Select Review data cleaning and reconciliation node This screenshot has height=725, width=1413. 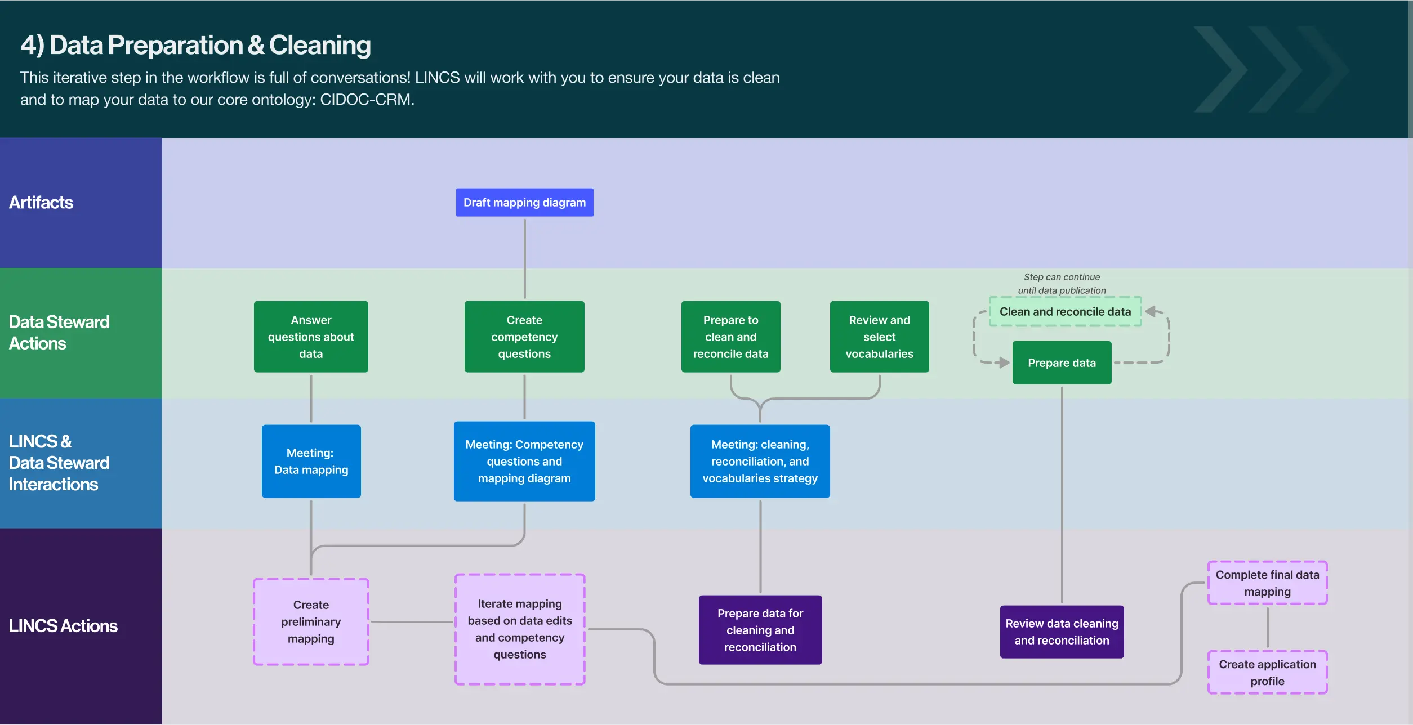click(1061, 632)
